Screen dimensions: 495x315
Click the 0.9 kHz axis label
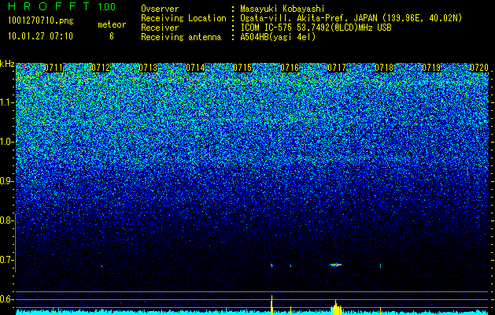click(7, 181)
